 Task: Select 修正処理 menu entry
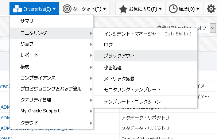(x=145, y=68)
